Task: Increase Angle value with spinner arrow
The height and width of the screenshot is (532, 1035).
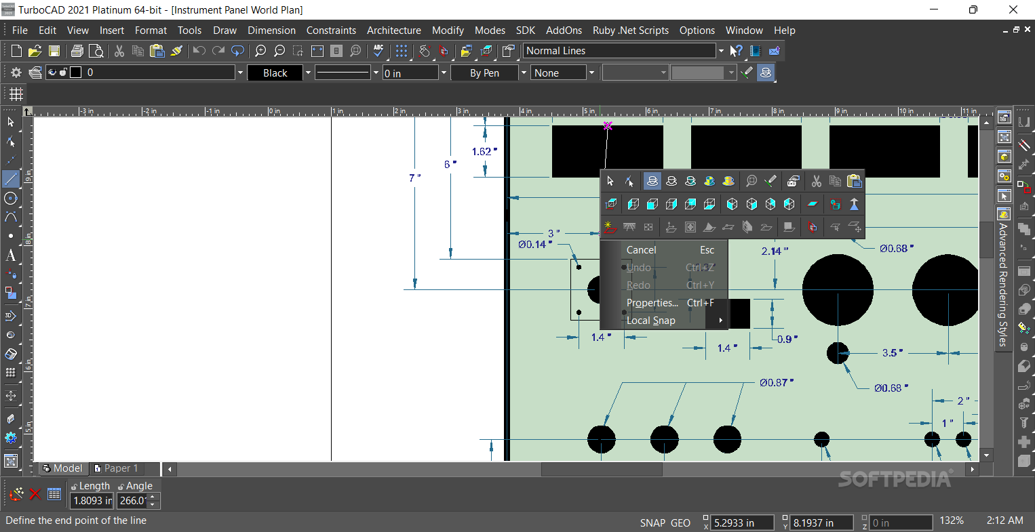Action: [x=153, y=497]
